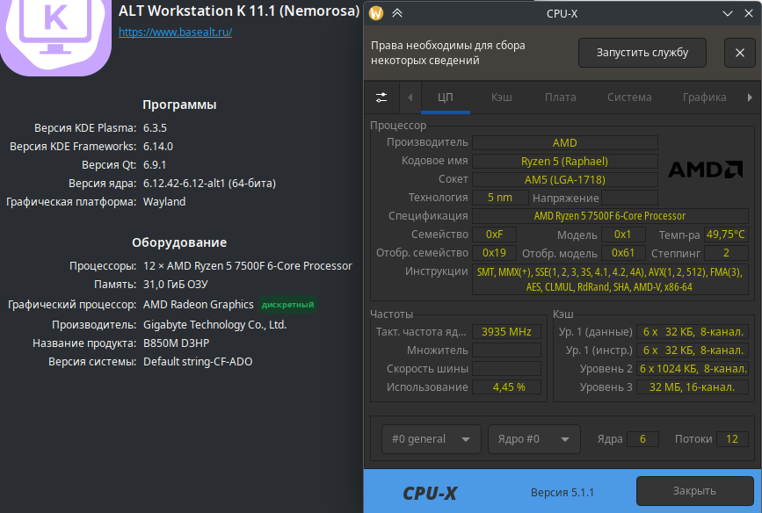Click the Производитель field showing AMD
Screen dimensions: 762x513
565,143
